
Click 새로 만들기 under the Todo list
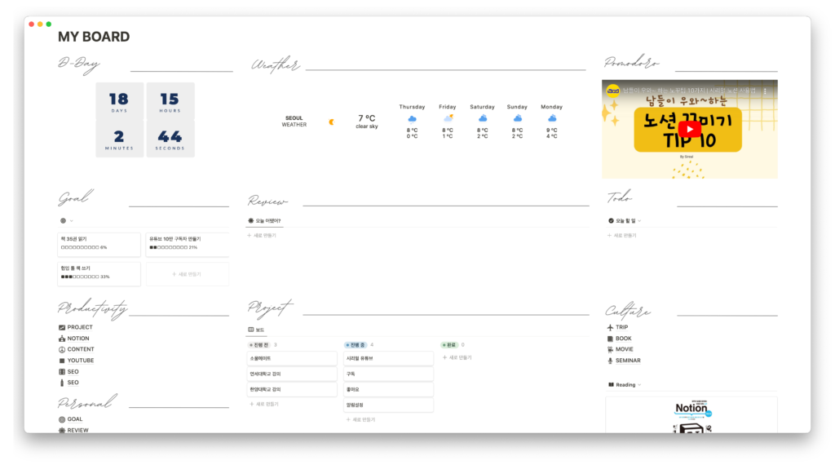(x=624, y=235)
